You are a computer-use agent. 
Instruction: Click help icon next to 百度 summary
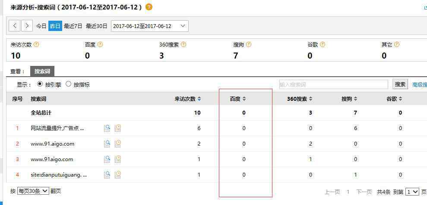[100, 44]
